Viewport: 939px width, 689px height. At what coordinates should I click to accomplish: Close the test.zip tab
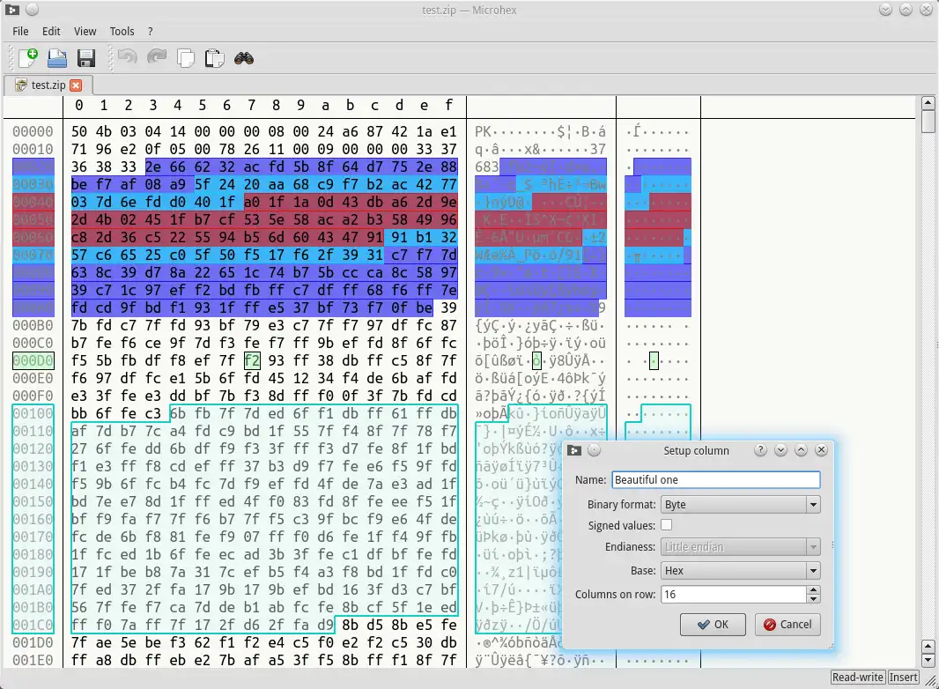(76, 85)
